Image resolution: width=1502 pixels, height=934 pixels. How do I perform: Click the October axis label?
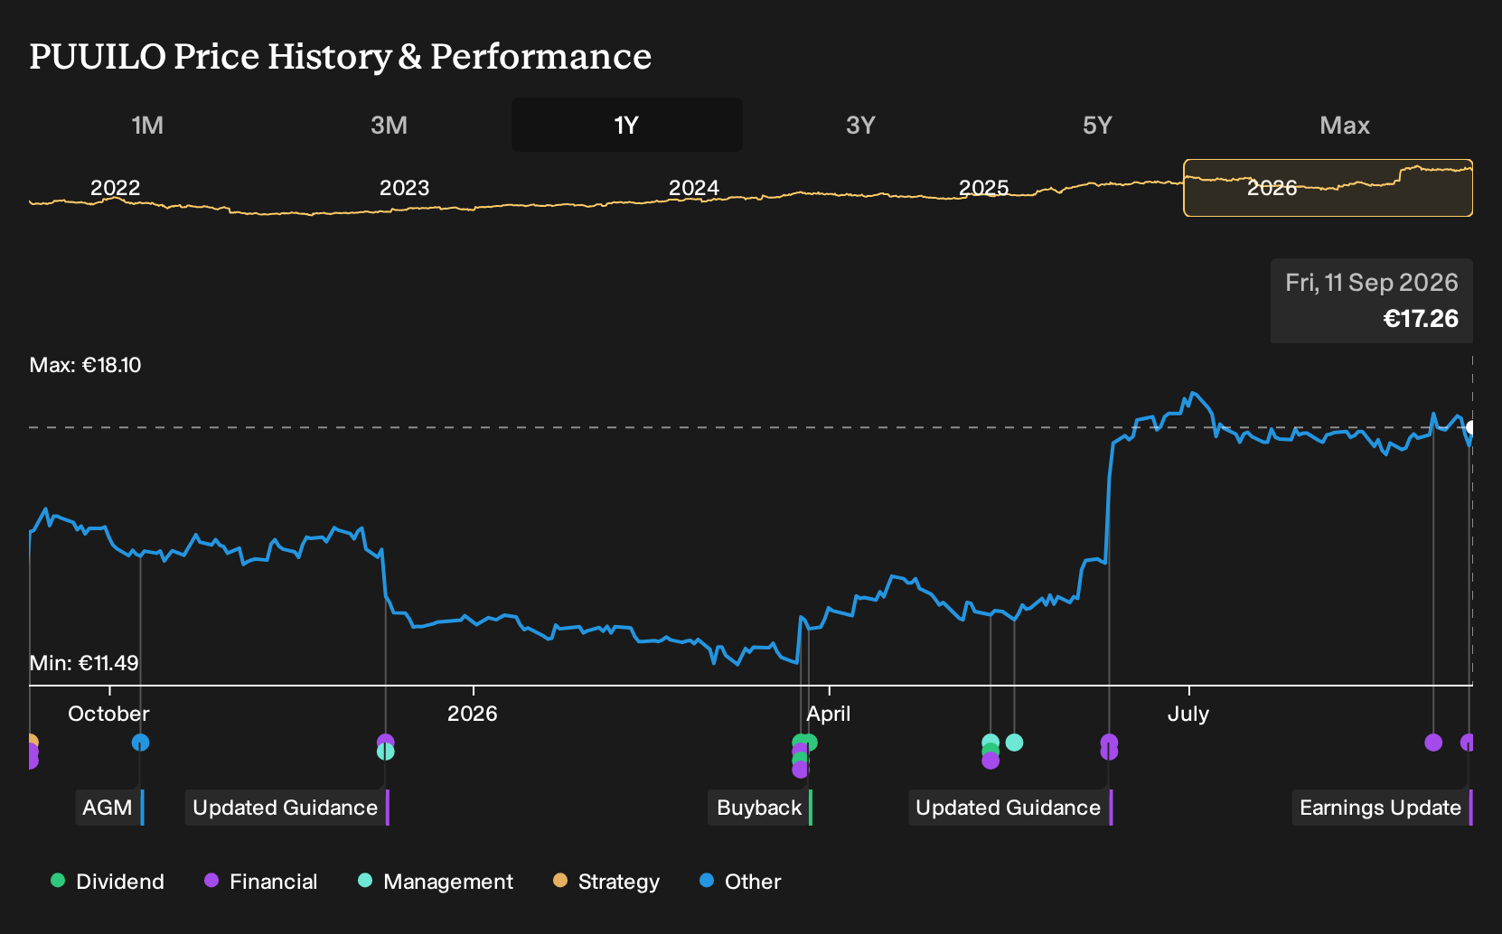108,714
